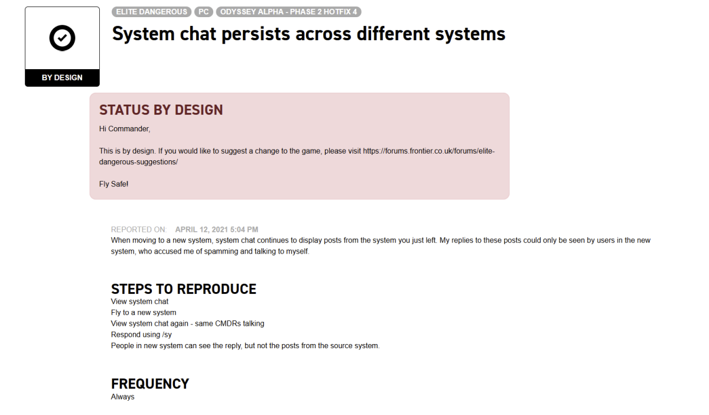Click the REPORTED ON label
The width and height of the screenshot is (709, 415).
(x=139, y=229)
